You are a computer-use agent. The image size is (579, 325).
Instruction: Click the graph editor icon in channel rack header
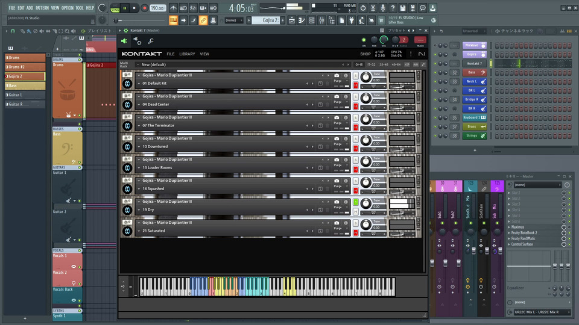562,31
